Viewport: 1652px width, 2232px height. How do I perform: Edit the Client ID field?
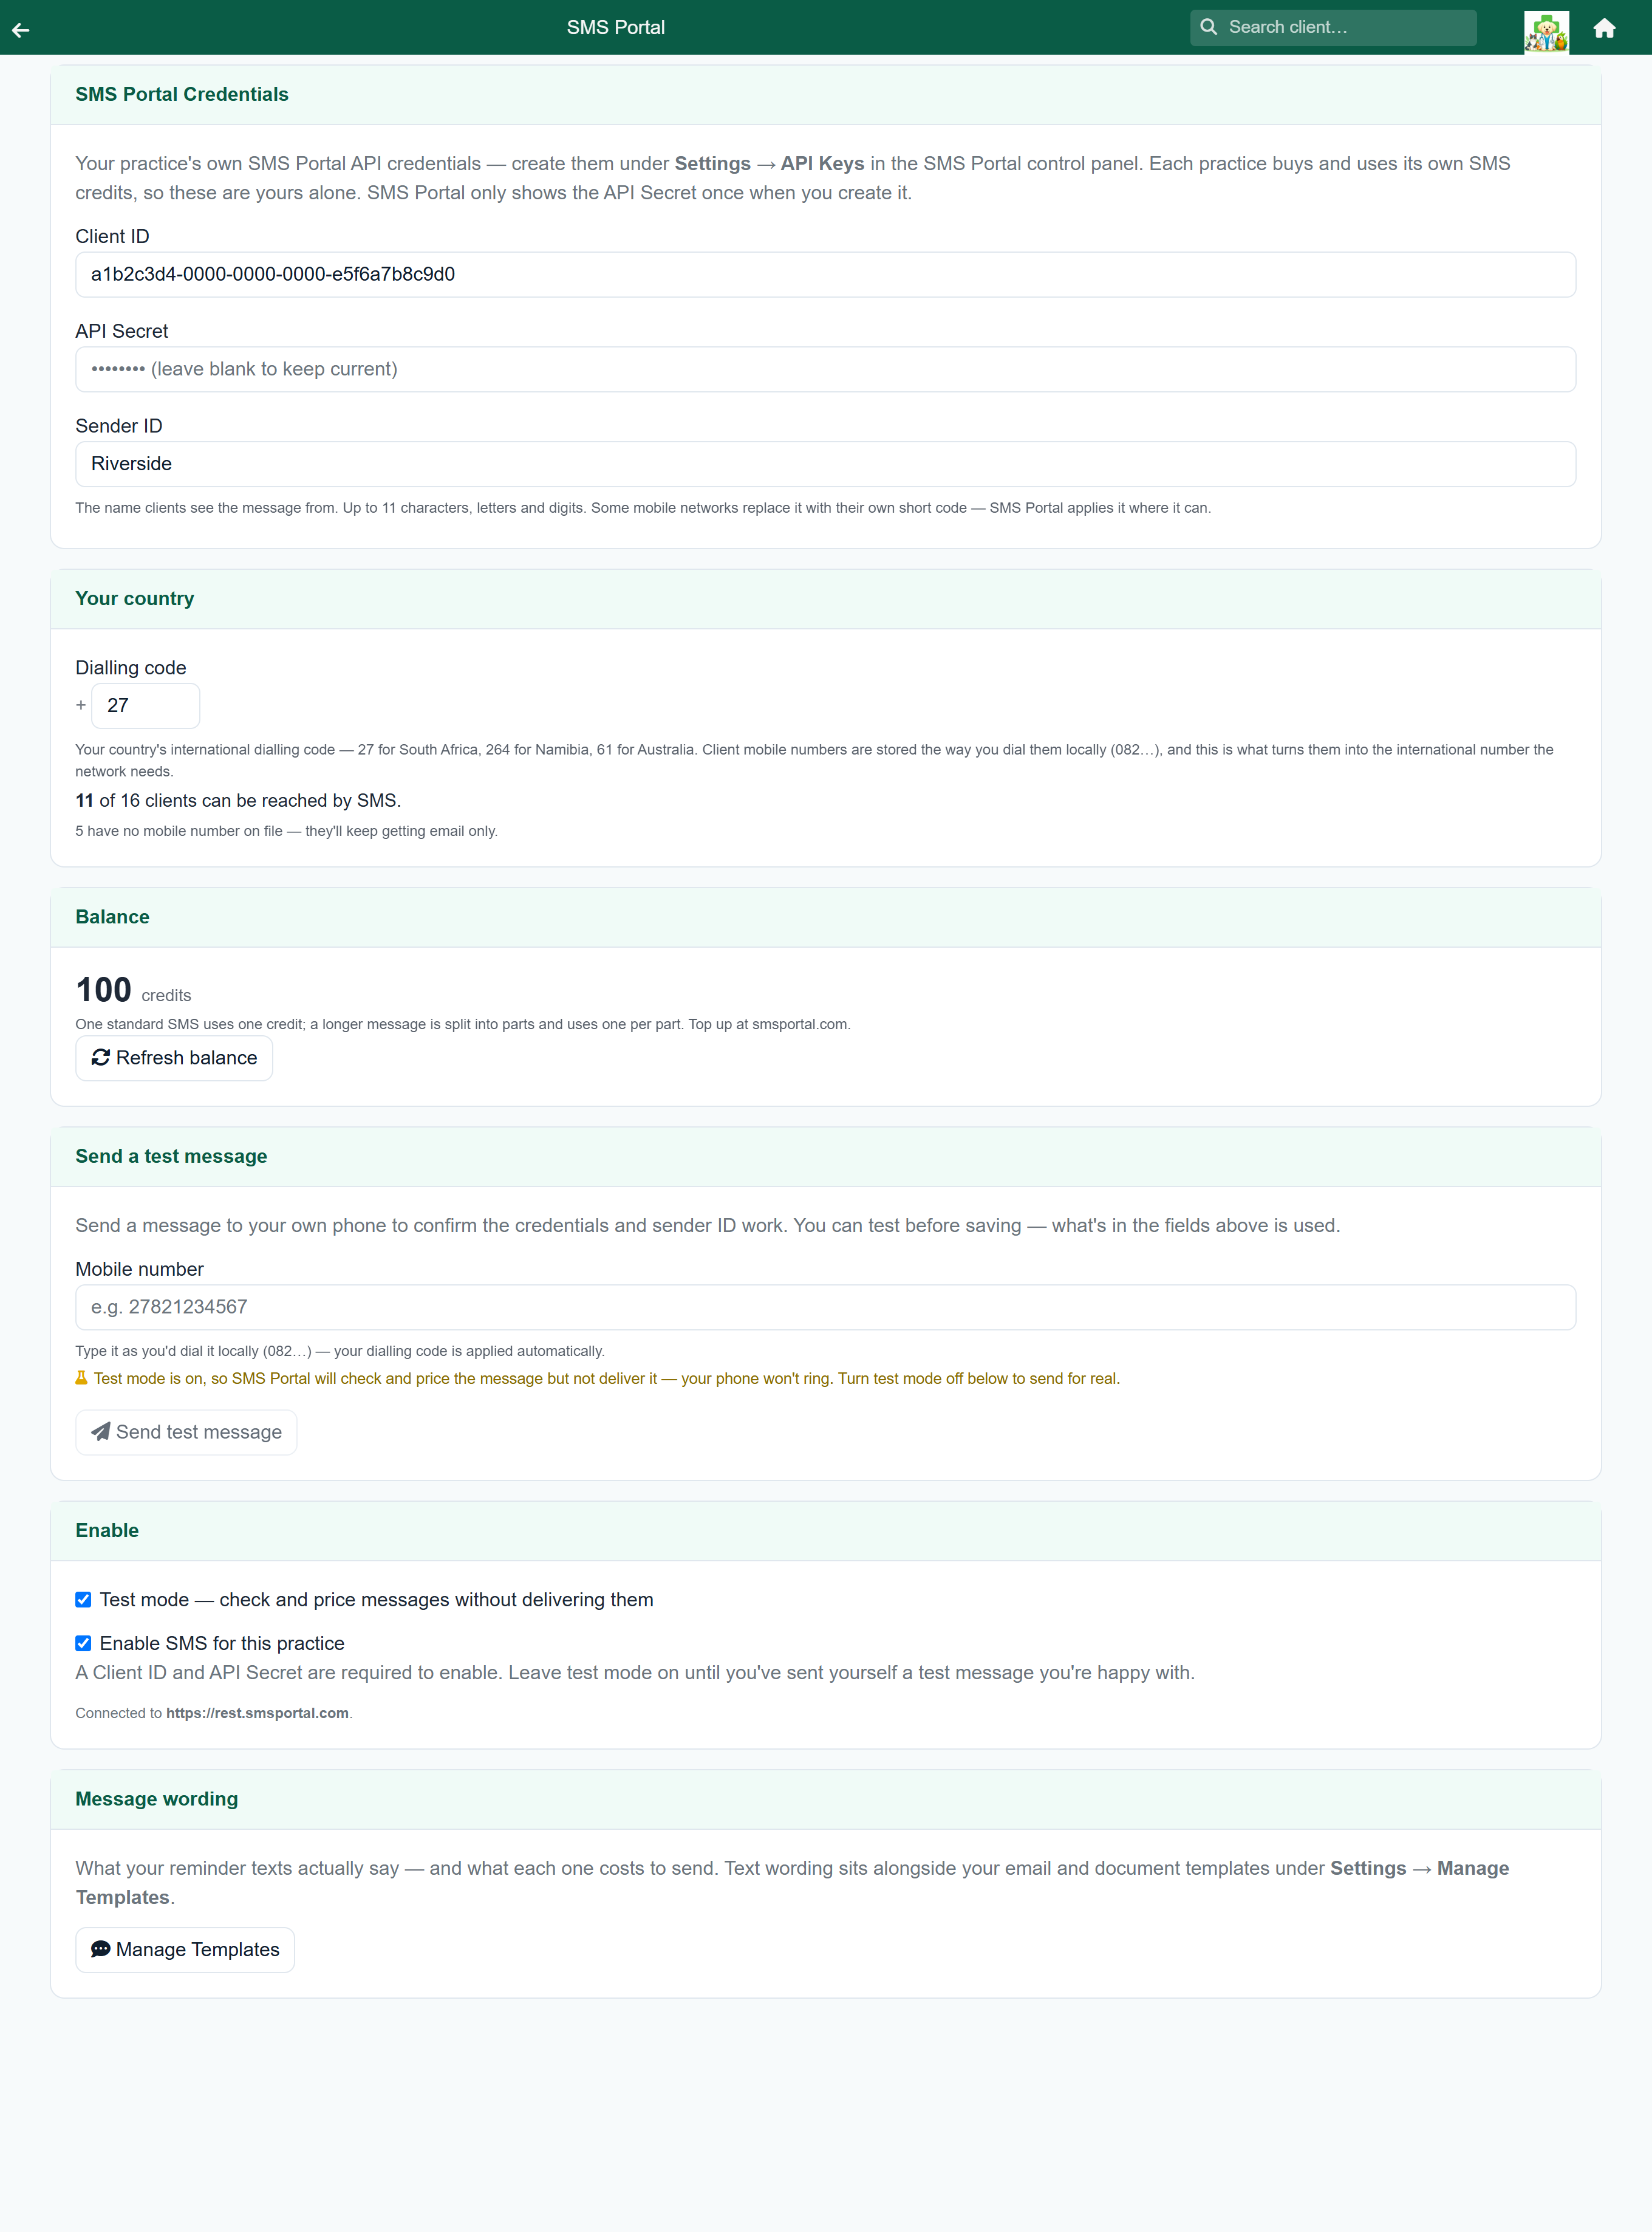[x=825, y=274]
